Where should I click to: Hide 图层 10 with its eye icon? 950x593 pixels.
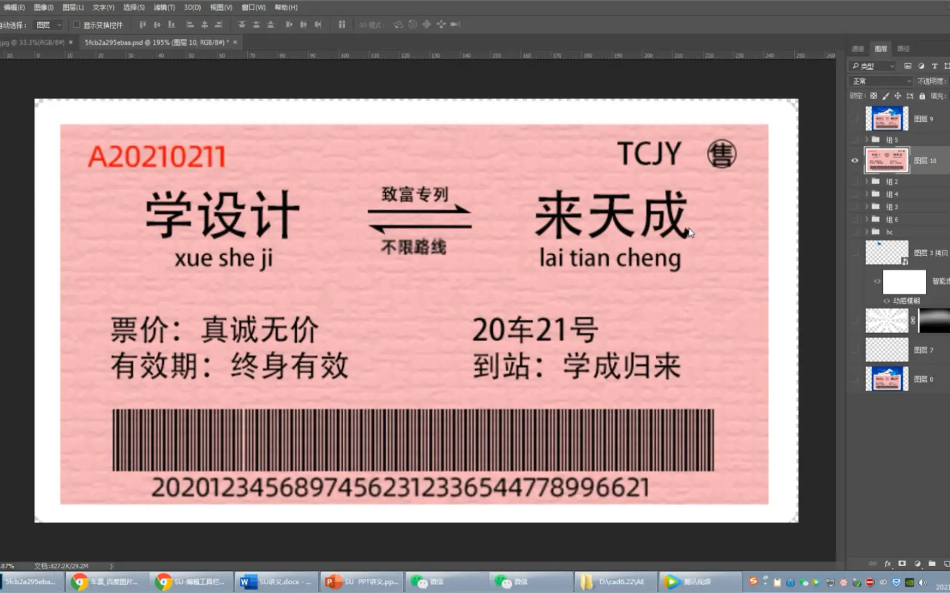tap(854, 160)
